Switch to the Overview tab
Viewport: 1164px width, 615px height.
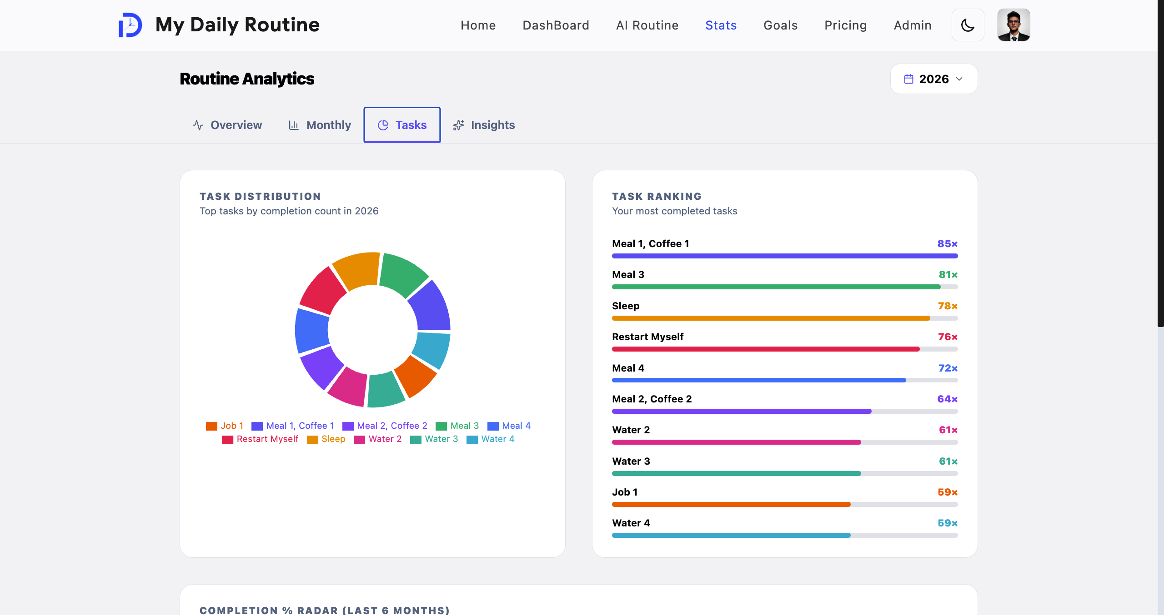(227, 125)
